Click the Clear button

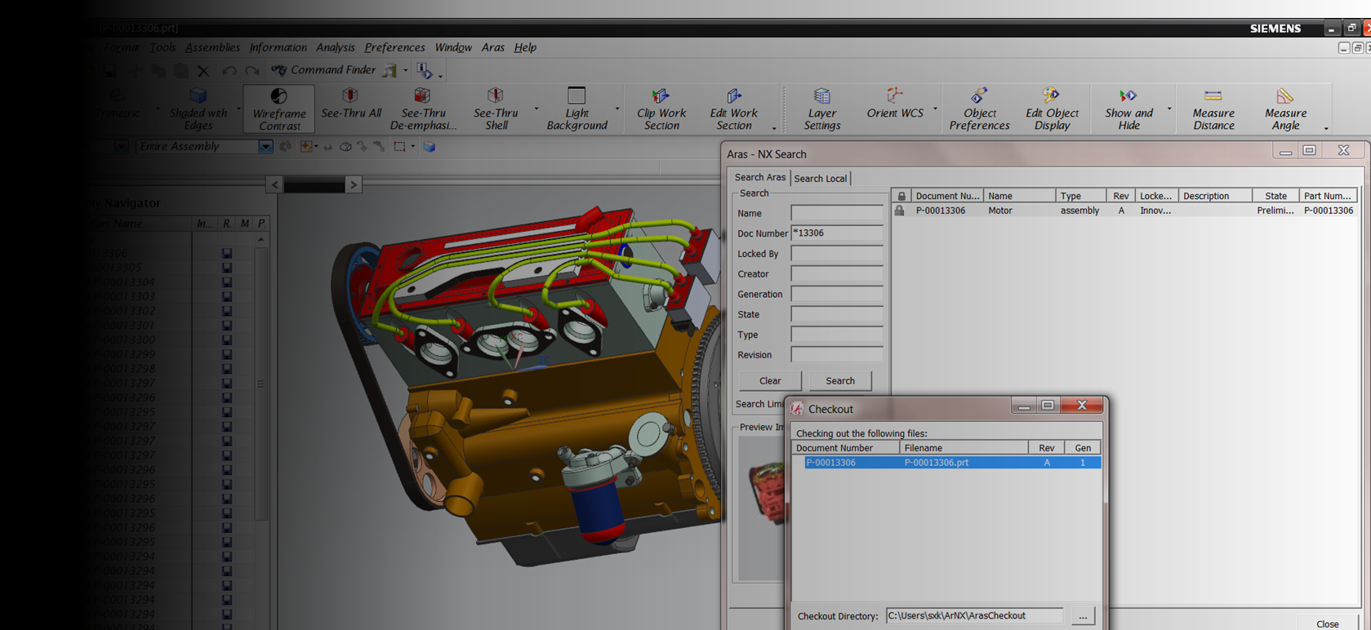pos(770,380)
